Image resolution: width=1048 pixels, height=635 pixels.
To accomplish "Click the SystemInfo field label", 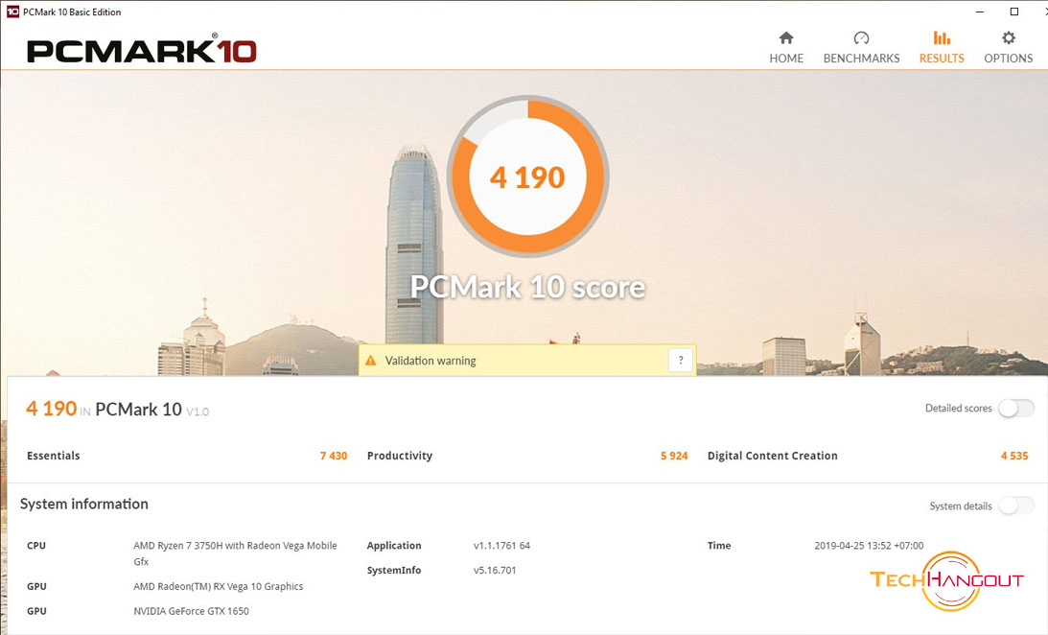I will pos(394,570).
